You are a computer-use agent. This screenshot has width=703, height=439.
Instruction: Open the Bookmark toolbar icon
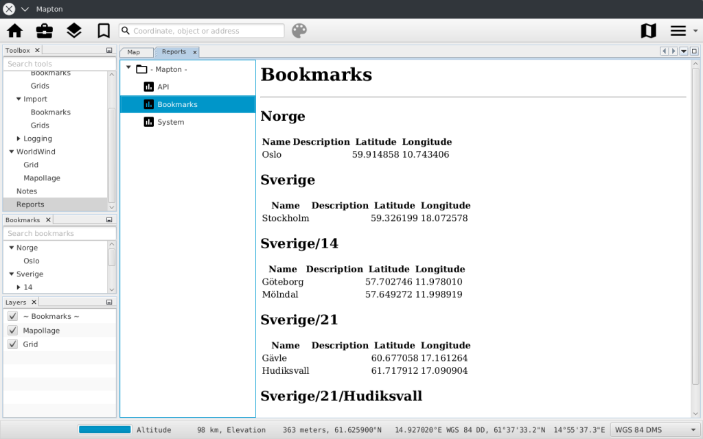tap(104, 30)
